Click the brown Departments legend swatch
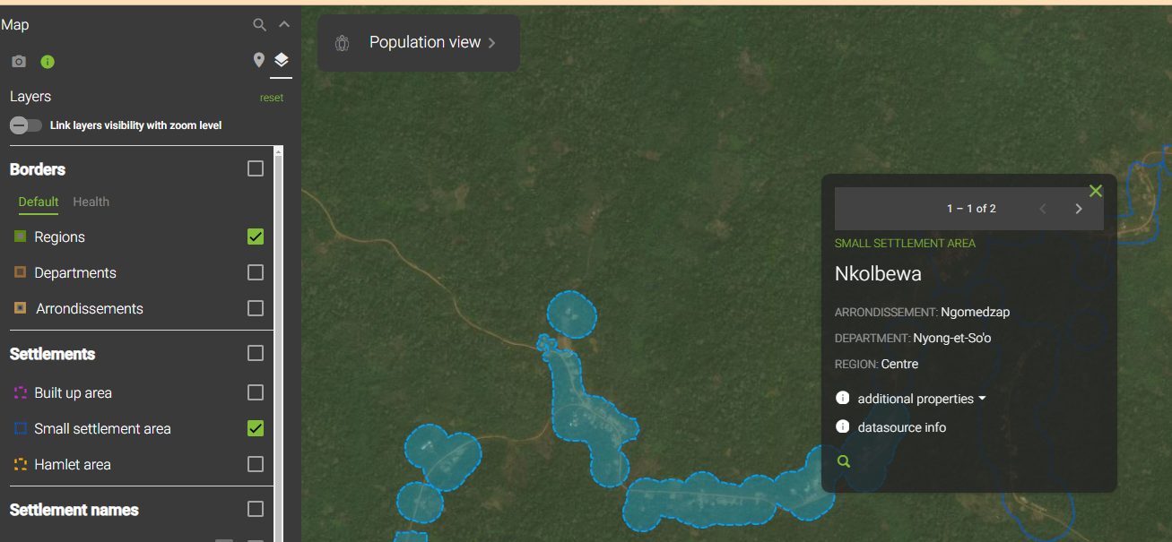This screenshot has width=1172, height=542. [21, 272]
